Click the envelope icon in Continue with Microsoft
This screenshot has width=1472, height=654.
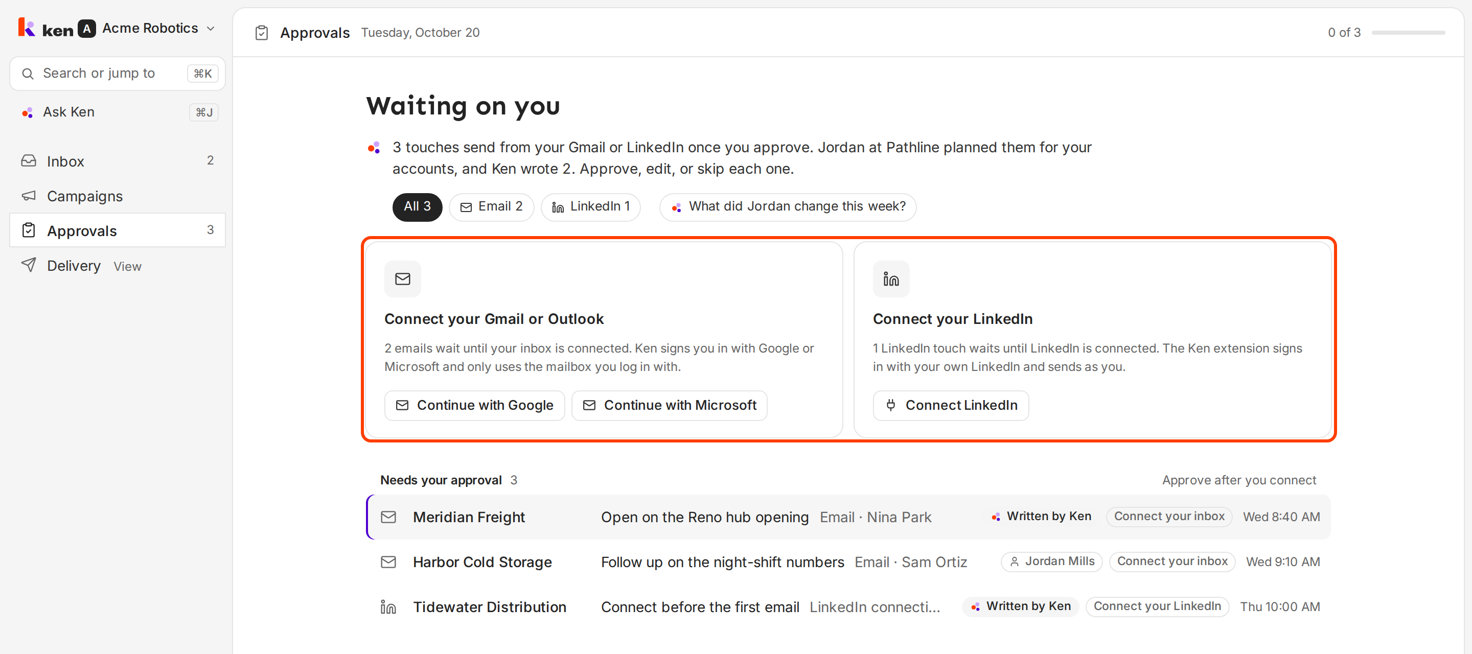589,406
